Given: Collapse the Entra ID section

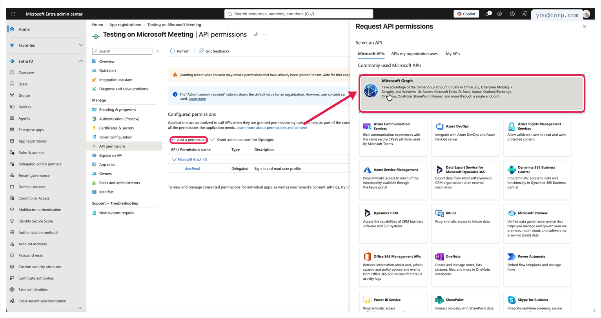Looking at the screenshot, I should (80, 61).
